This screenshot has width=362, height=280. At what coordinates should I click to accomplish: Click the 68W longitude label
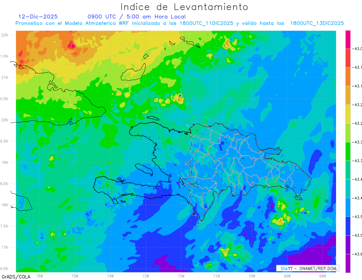click(322, 276)
